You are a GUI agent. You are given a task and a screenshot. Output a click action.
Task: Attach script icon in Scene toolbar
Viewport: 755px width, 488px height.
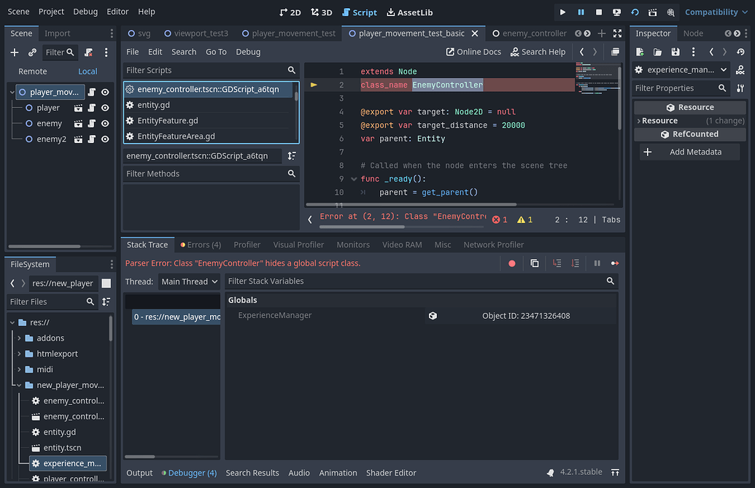(x=88, y=52)
